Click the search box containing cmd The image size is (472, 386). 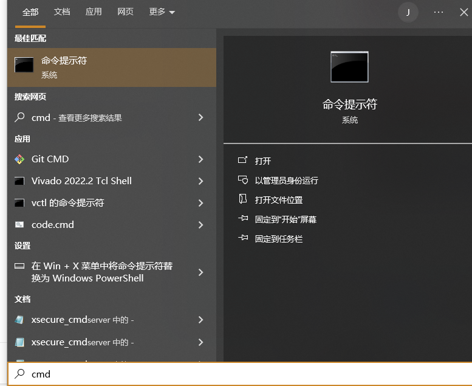tap(239, 374)
